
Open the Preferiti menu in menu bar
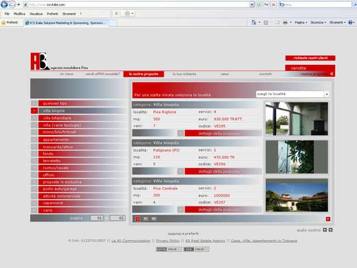click(52, 14)
